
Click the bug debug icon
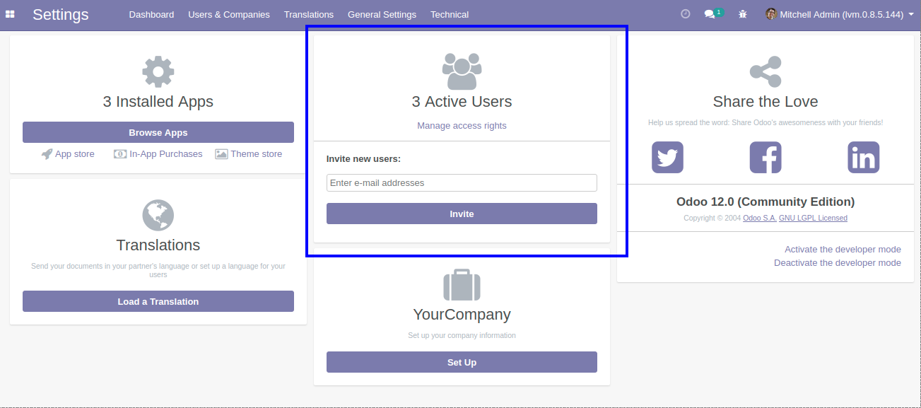point(742,14)
